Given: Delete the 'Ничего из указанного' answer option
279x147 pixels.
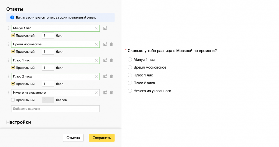Looking at the screenshot, I should click(111, 93).
